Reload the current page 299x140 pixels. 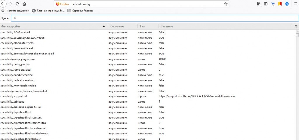coord(18,4)
